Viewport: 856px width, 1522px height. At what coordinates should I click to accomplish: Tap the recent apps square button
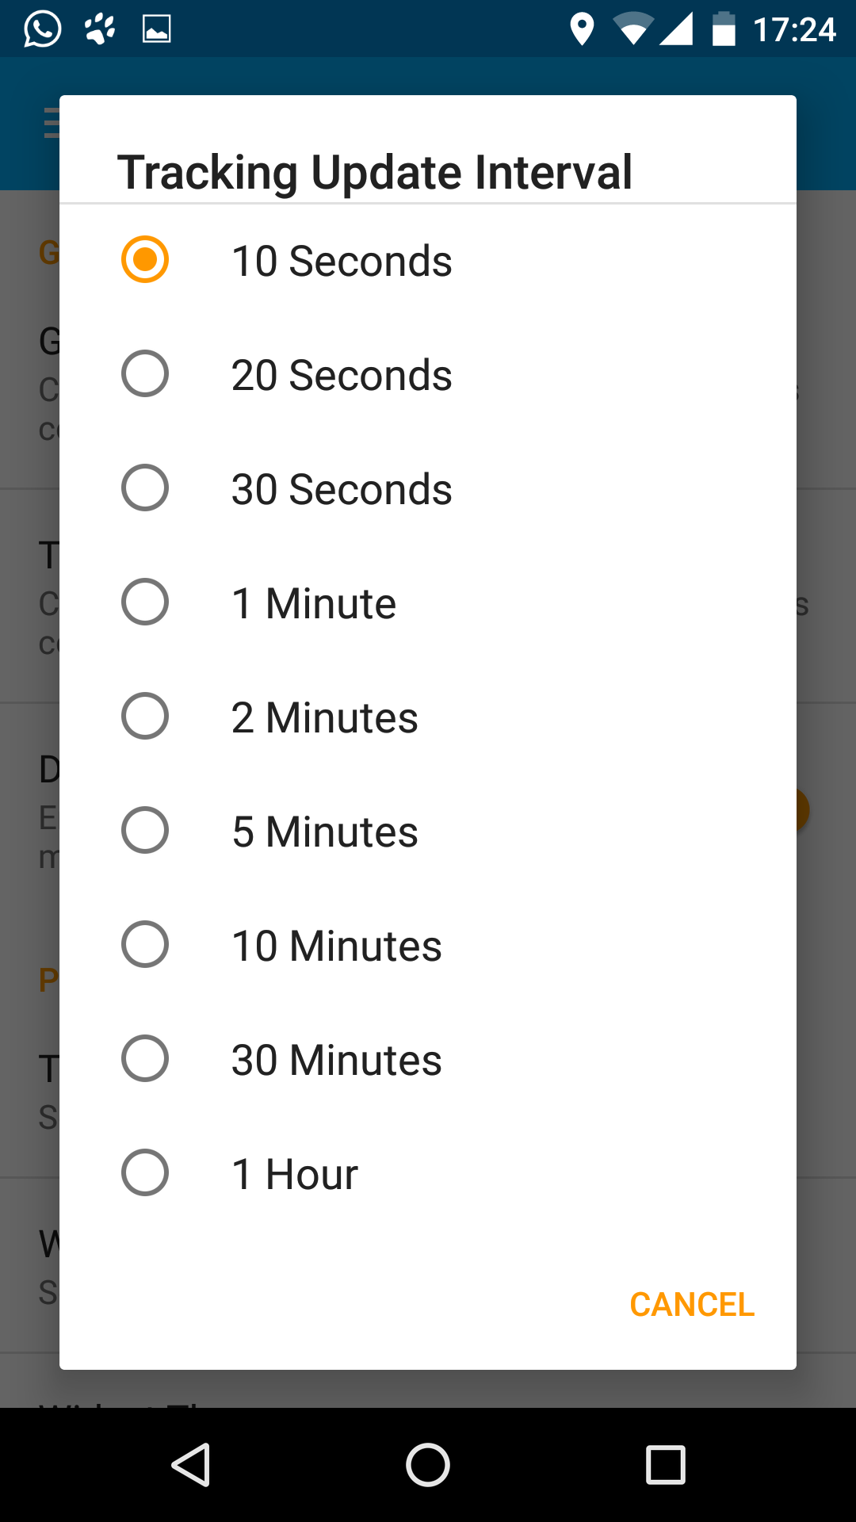pos(666,1464)
